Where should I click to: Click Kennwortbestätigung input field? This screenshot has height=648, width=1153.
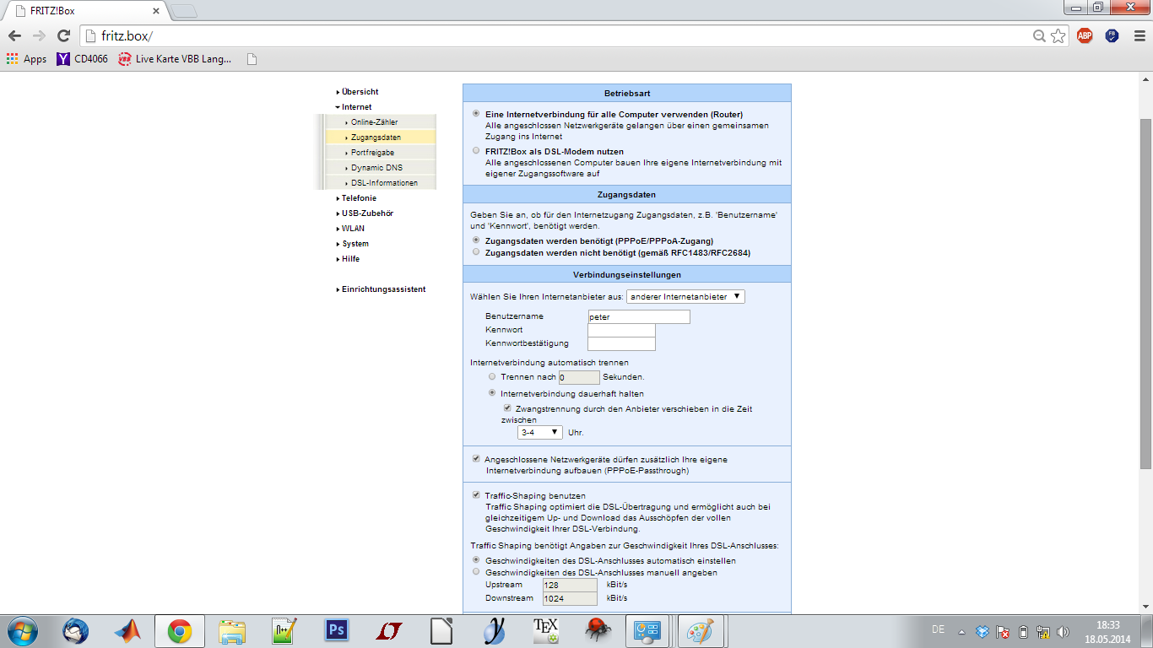point(621,343)
